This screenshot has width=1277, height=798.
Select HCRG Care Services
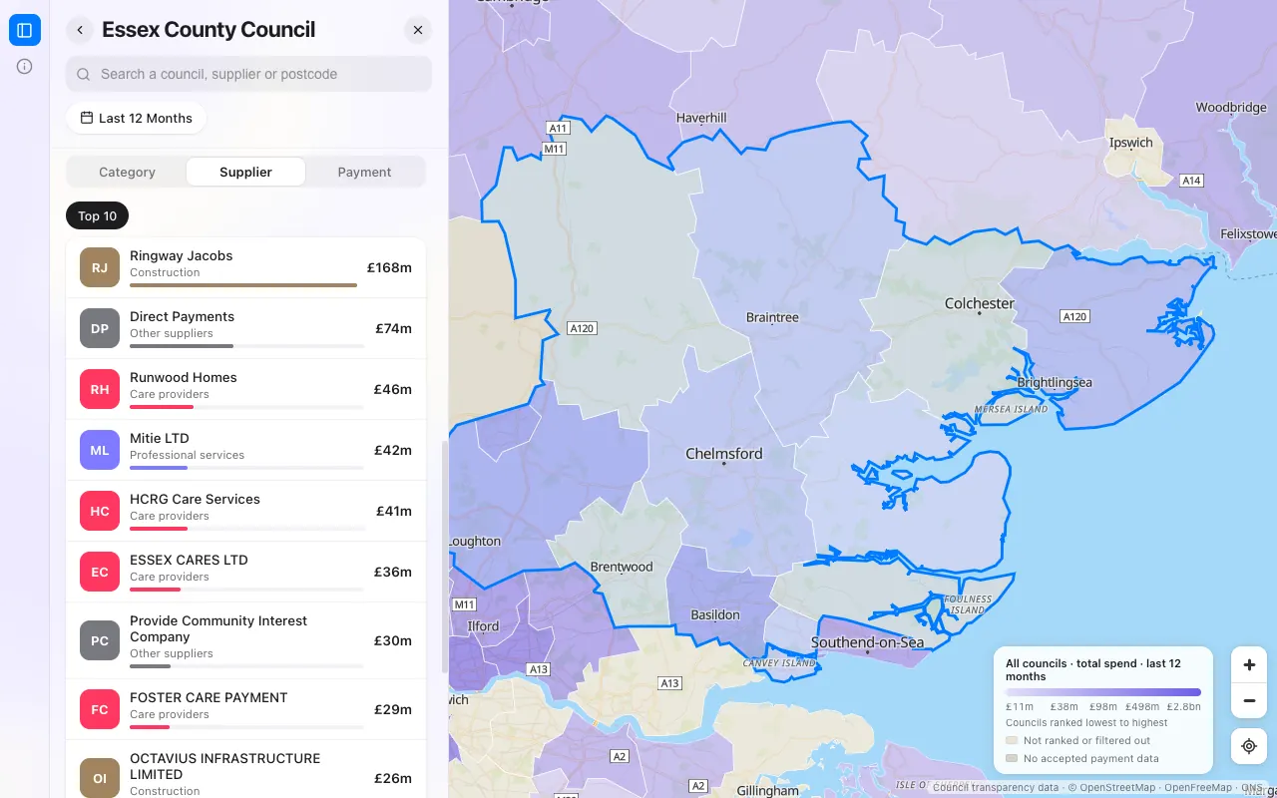[x=245, y=511]
